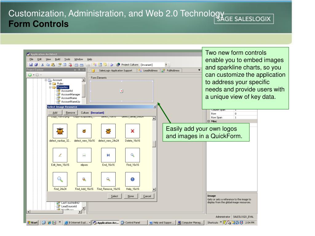315x236 pixels.
Task: Click the Project Explorer horizontal scroll right arrow
Action: (80, 212)
